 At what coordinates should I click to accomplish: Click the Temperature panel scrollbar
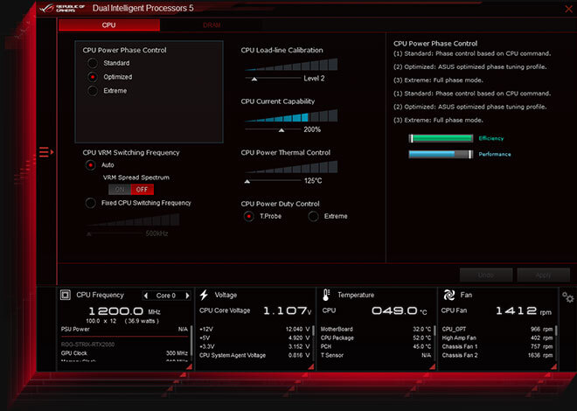point(435,331)
